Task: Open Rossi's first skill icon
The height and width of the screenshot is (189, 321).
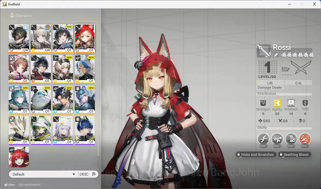Action: [x=263, y=139]
